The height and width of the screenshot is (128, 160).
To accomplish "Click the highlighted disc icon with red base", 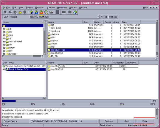I will pyautogui.click(x=41, y=12).
